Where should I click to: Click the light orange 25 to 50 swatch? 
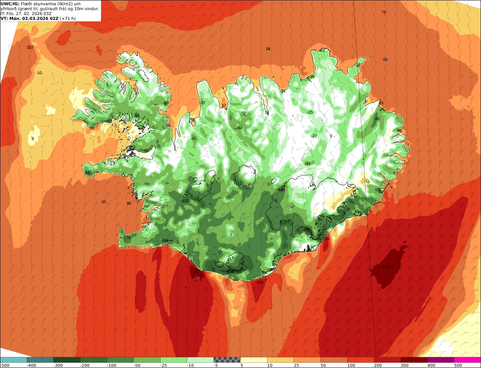tap(307, 360)
